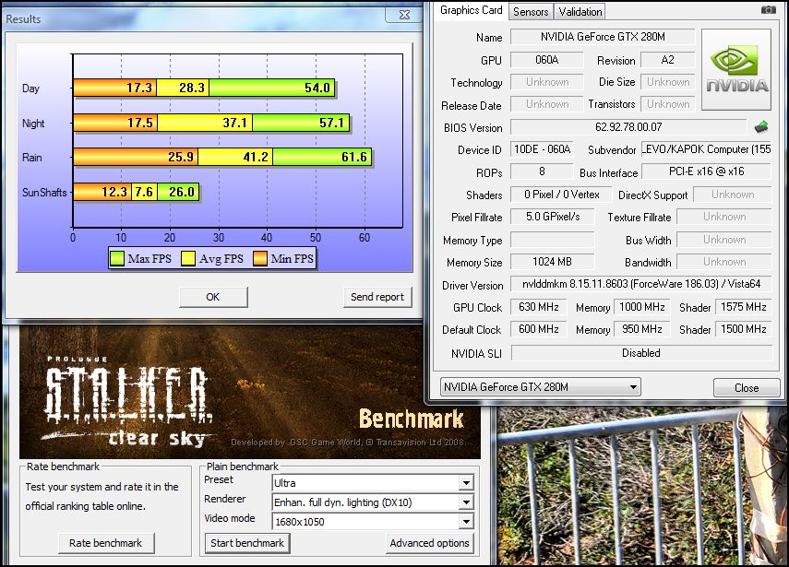Viewport: 789px width, 567px height.
Task: Open the Renderer dropdown
Action: tap(373, 502)
